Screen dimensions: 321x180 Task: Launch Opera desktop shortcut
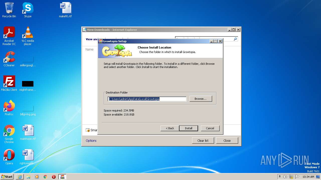9,157
